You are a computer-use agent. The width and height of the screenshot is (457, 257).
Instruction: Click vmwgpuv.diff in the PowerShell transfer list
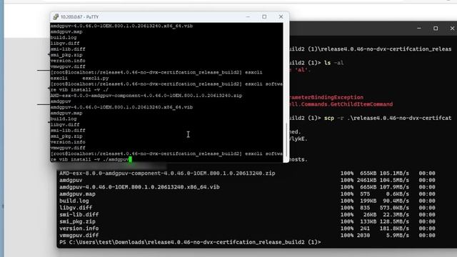79,236
